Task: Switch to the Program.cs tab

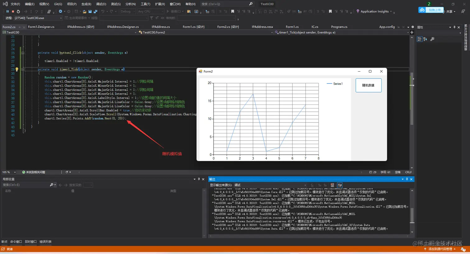Action: coord(339,27)
